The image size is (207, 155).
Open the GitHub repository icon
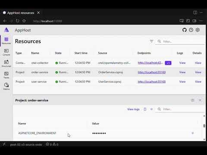(185, 30)
